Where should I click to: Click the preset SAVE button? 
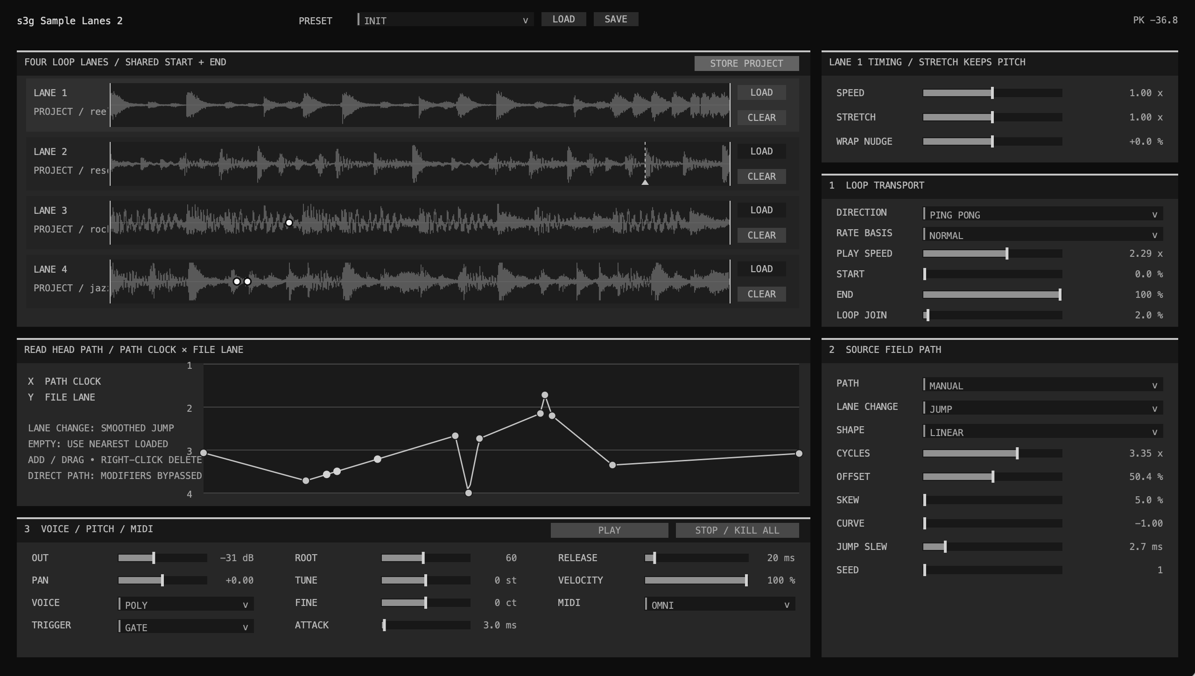(x=616, y=19)
